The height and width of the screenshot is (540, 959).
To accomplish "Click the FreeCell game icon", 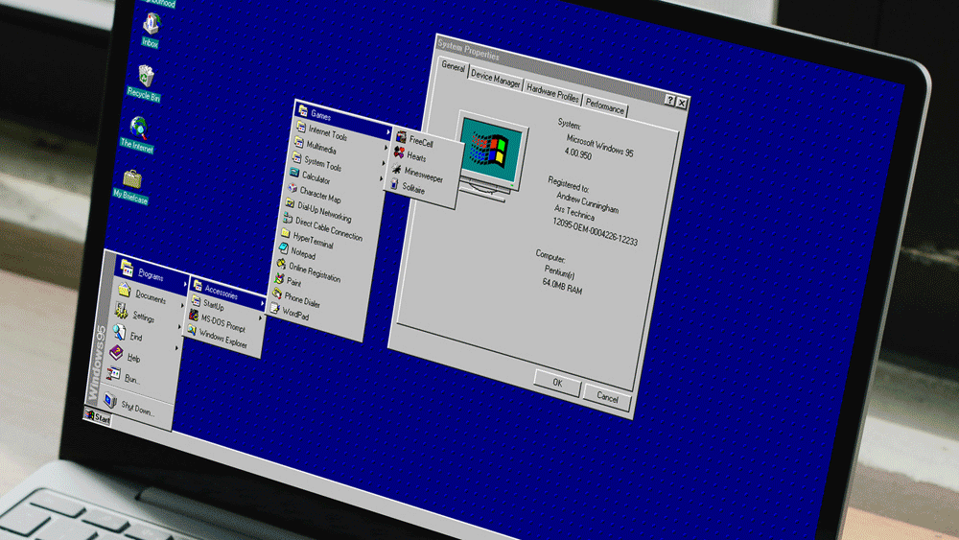I will tap(401, 137).
